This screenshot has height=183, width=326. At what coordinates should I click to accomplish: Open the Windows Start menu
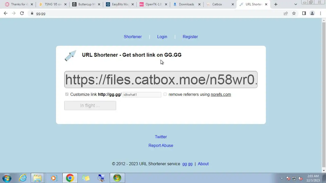7,178
